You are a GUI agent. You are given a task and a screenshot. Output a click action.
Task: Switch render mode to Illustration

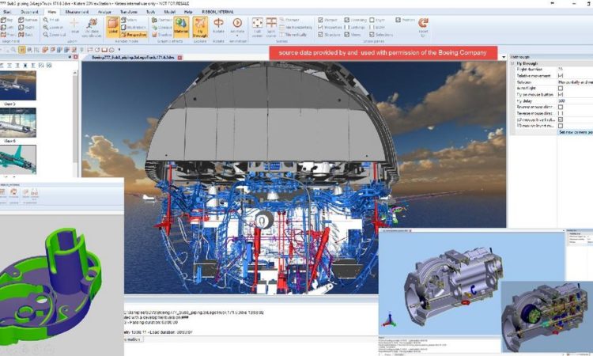click(x=134, y=27)
